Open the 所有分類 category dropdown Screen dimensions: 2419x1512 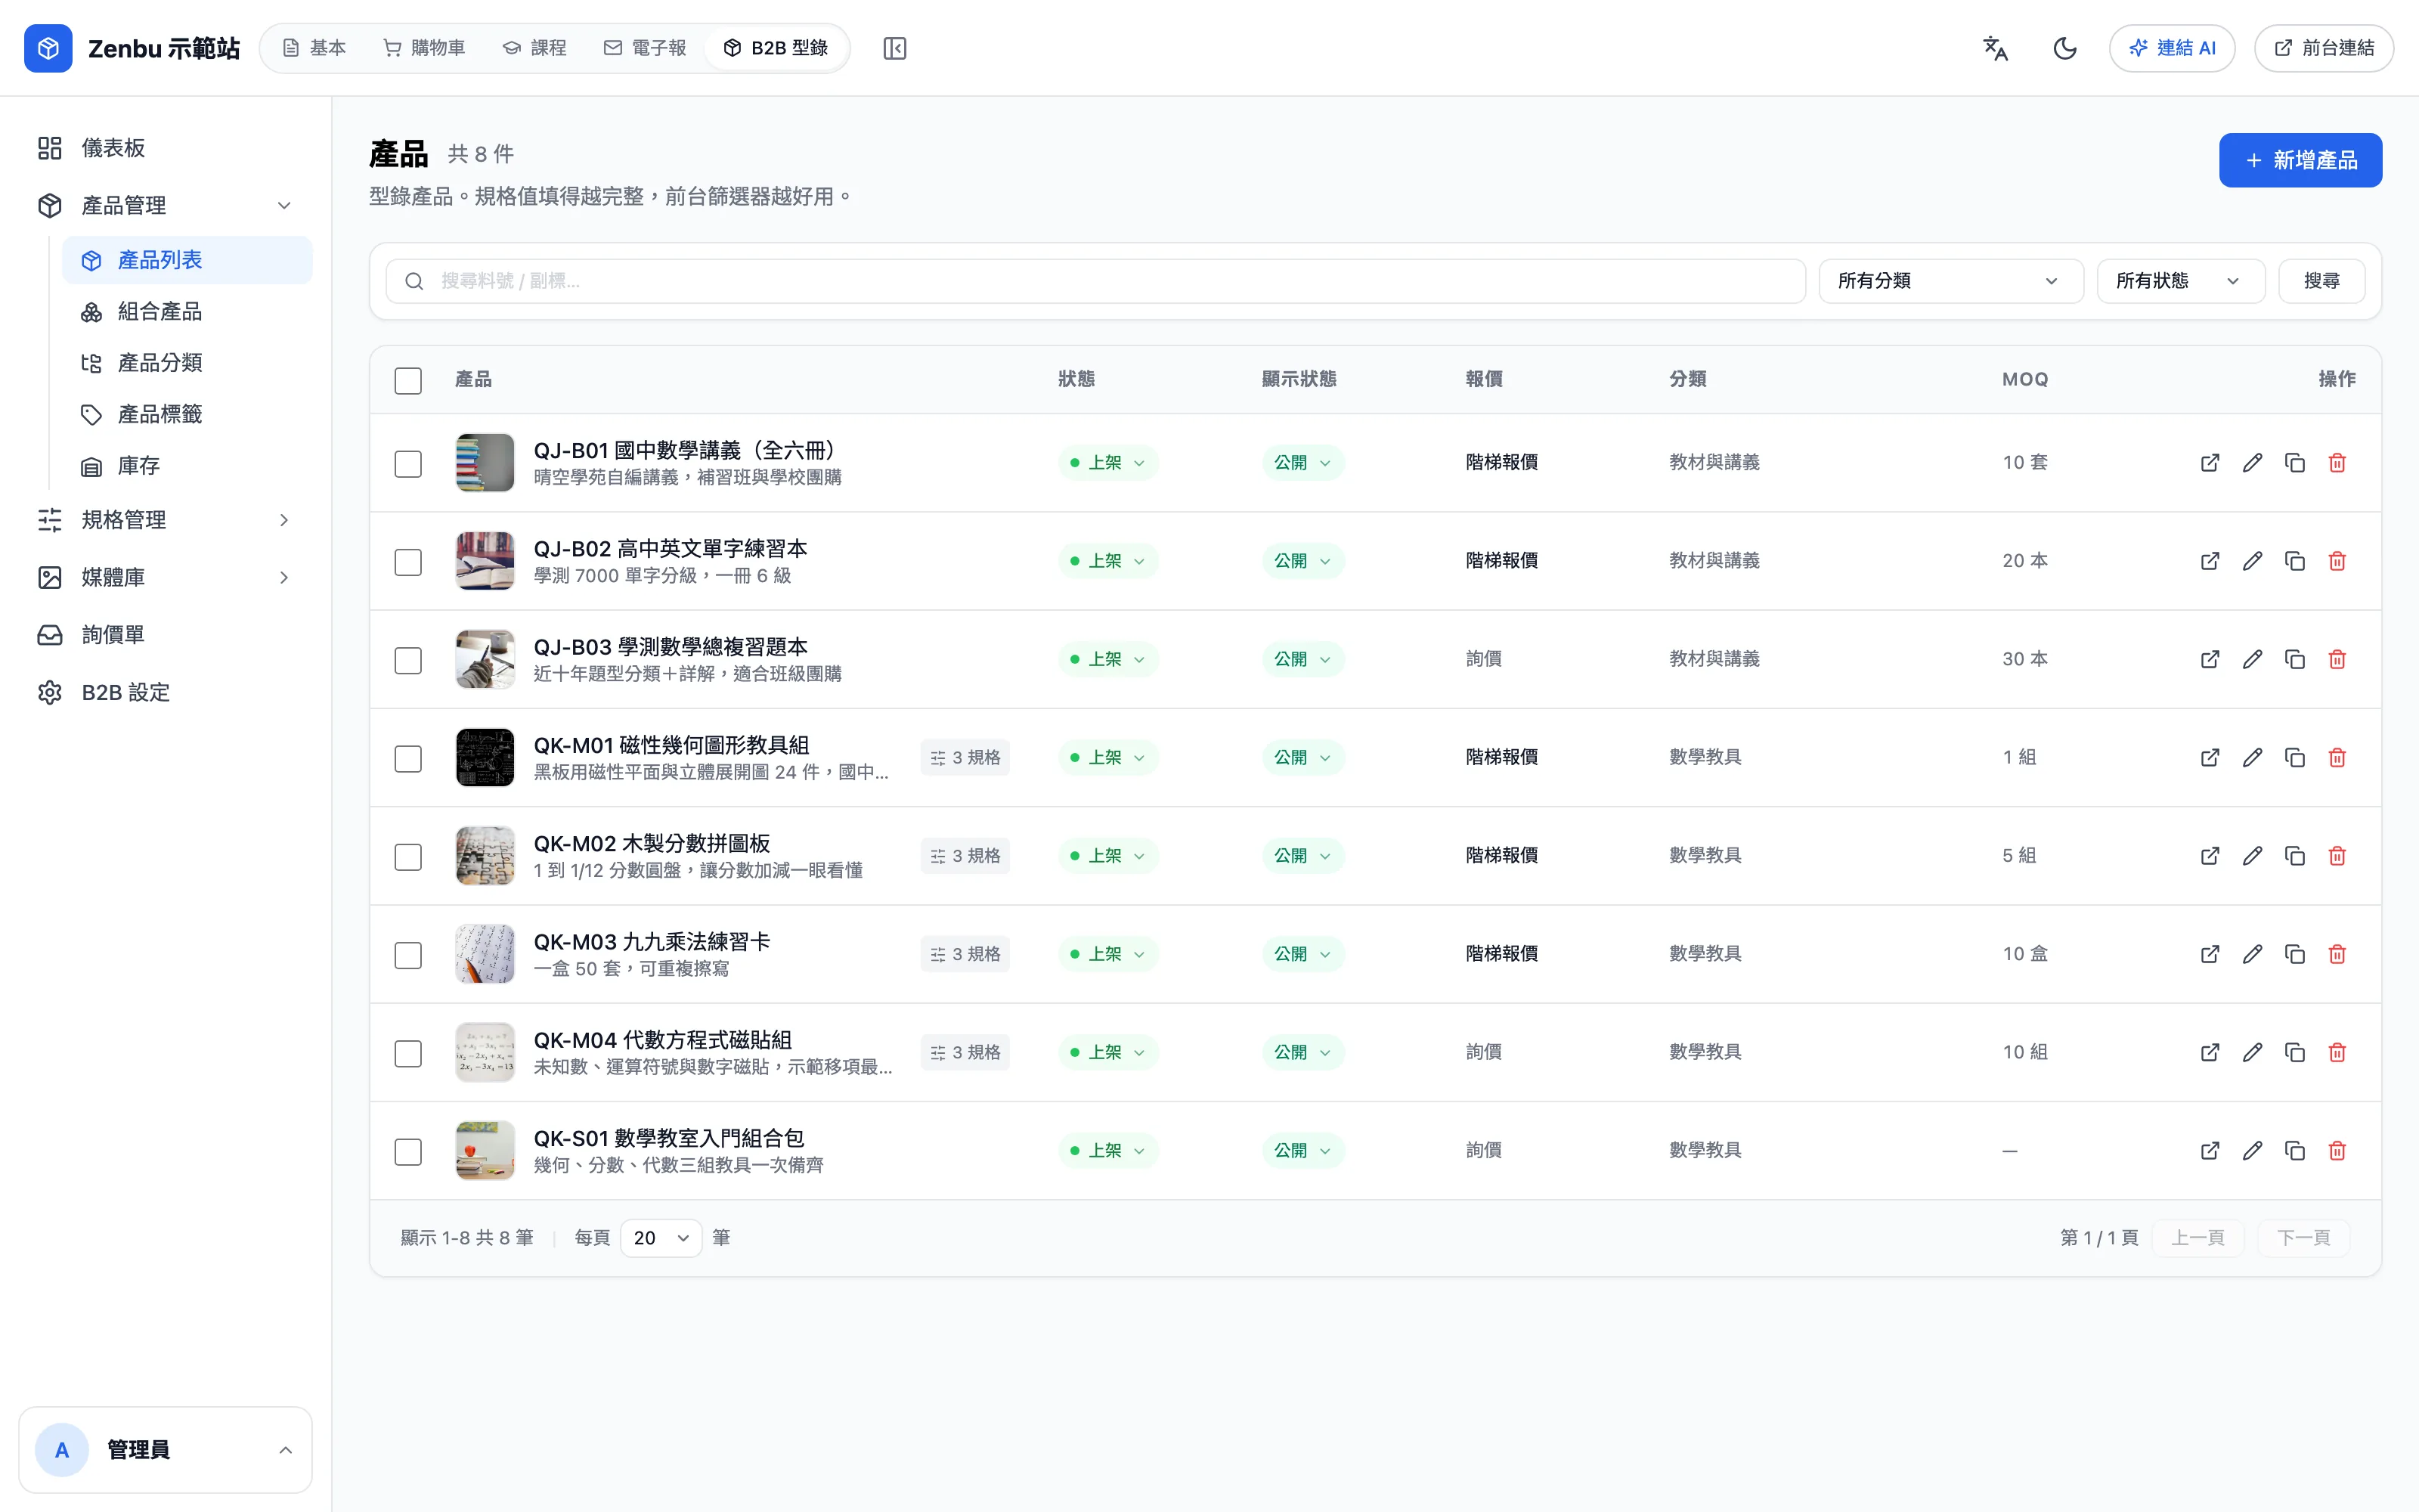point(1950,281)
